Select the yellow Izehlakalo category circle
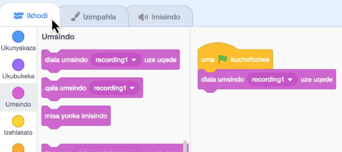 click(x=18, y=121)
